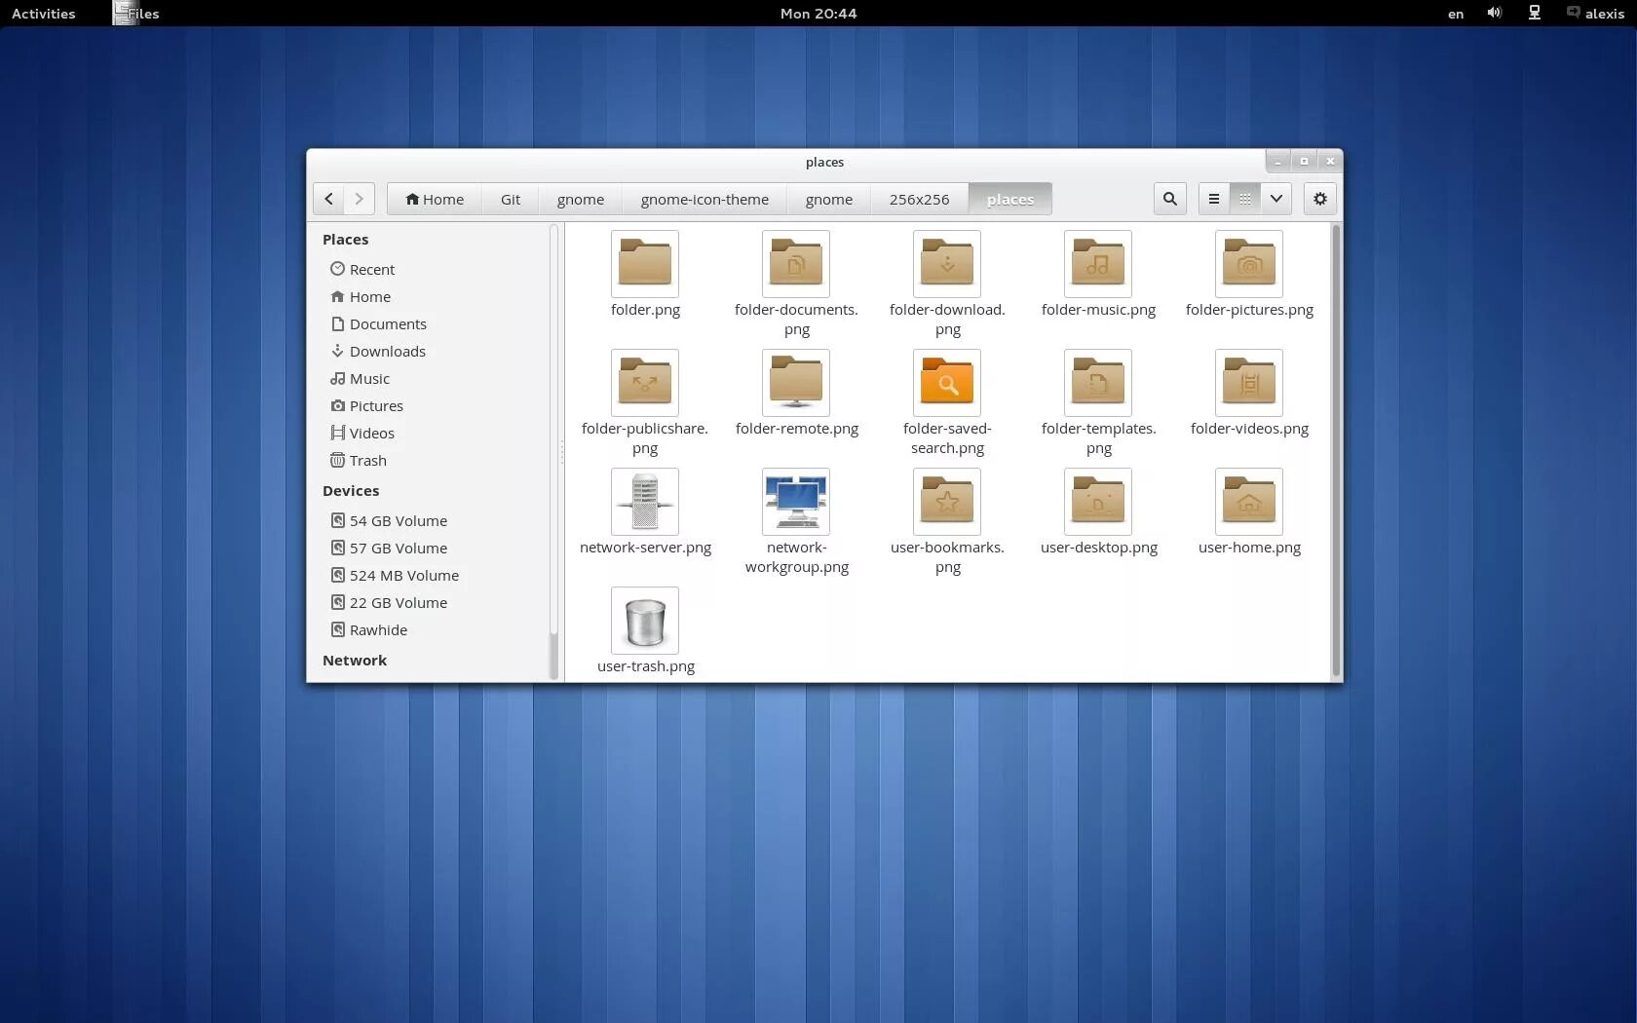Switch to grid view

coord(1244,199)
